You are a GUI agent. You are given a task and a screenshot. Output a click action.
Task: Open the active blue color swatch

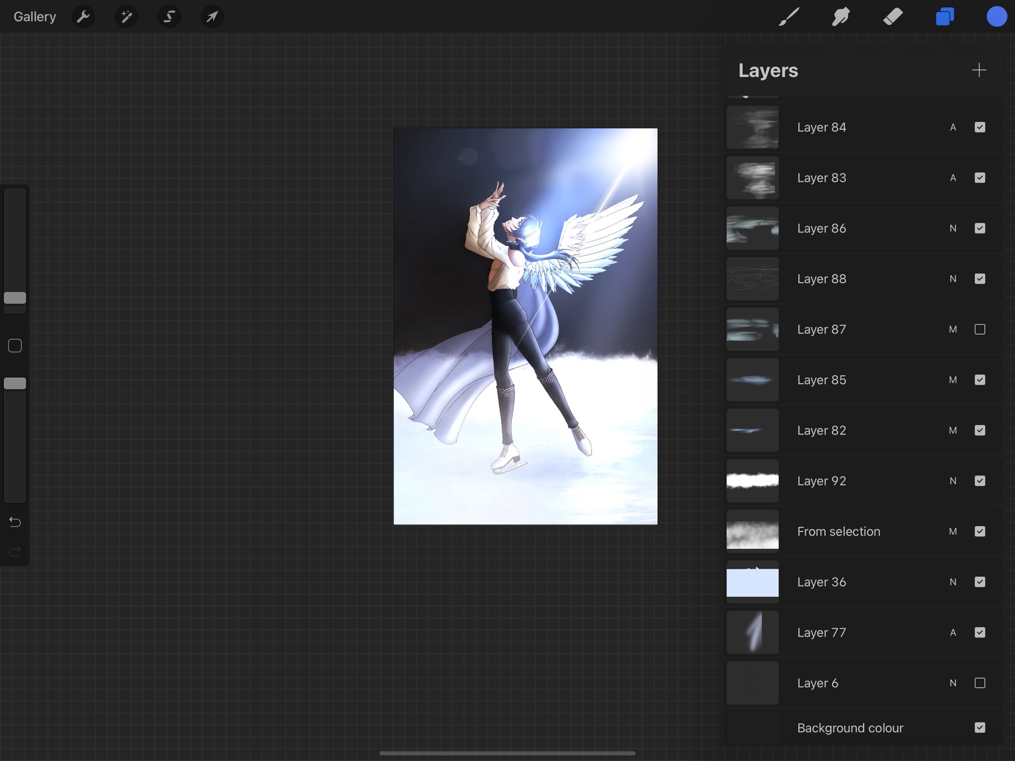pyautogui.click(x=996, y=17)
